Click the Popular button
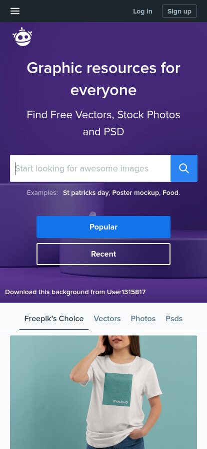This screenshot has height=449, width=207. point(103,227)
